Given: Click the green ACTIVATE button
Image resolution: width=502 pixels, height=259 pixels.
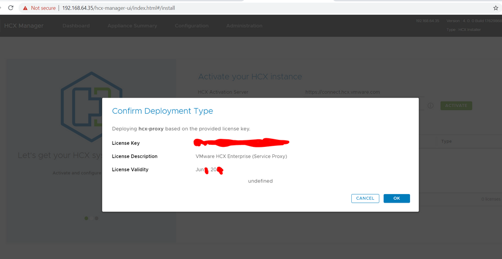Looking at the screenshot, I should pos(456,106).
